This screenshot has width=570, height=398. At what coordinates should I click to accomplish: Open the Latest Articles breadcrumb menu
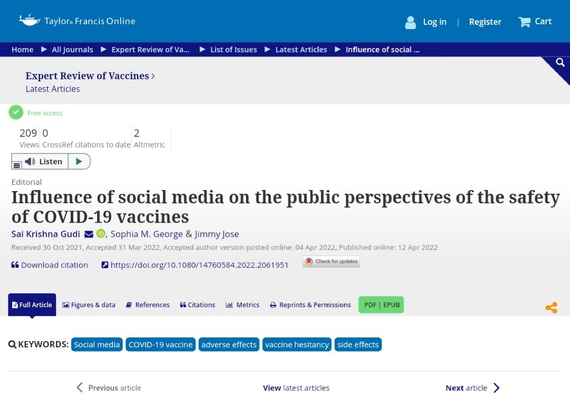click(301, 49)
